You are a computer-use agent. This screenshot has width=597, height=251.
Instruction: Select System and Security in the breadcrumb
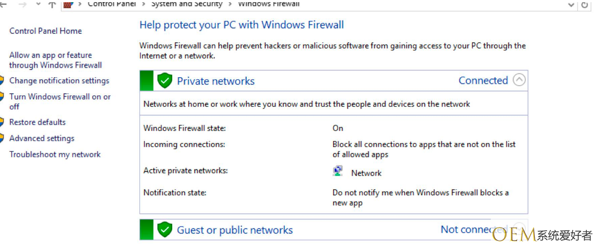coord(187,4)
